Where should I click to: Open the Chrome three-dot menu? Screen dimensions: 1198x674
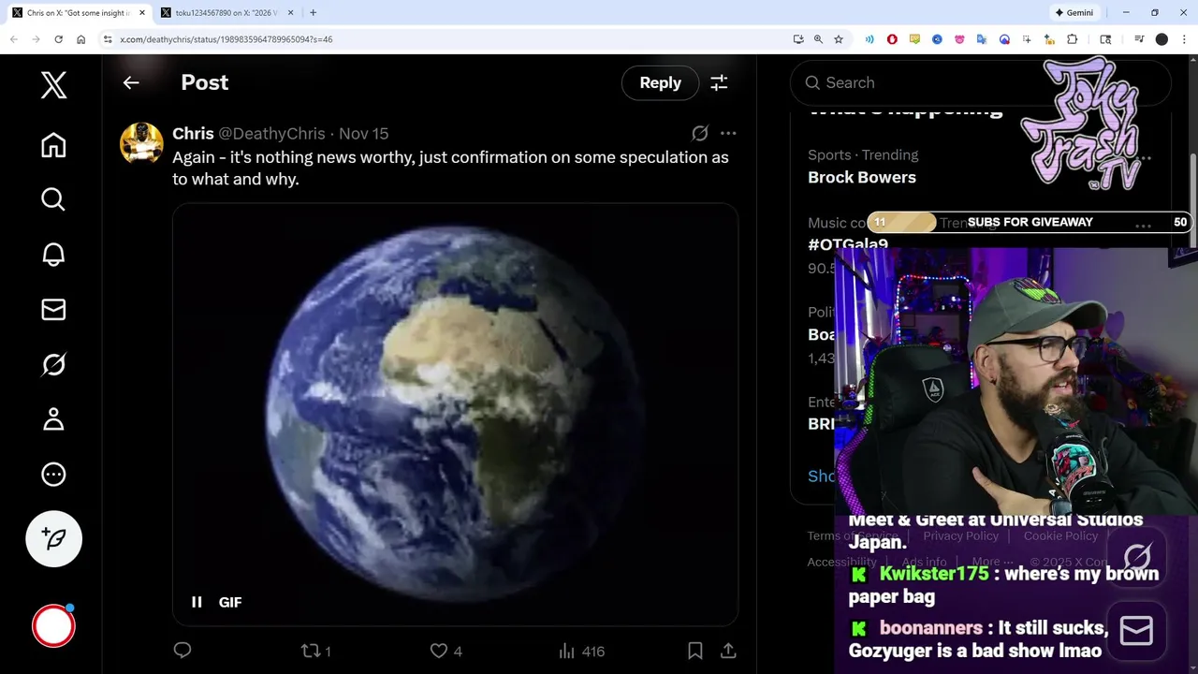click(1184, 39)
